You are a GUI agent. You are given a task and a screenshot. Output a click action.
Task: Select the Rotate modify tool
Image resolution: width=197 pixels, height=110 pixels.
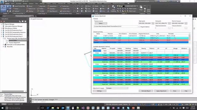coord(95,6)
